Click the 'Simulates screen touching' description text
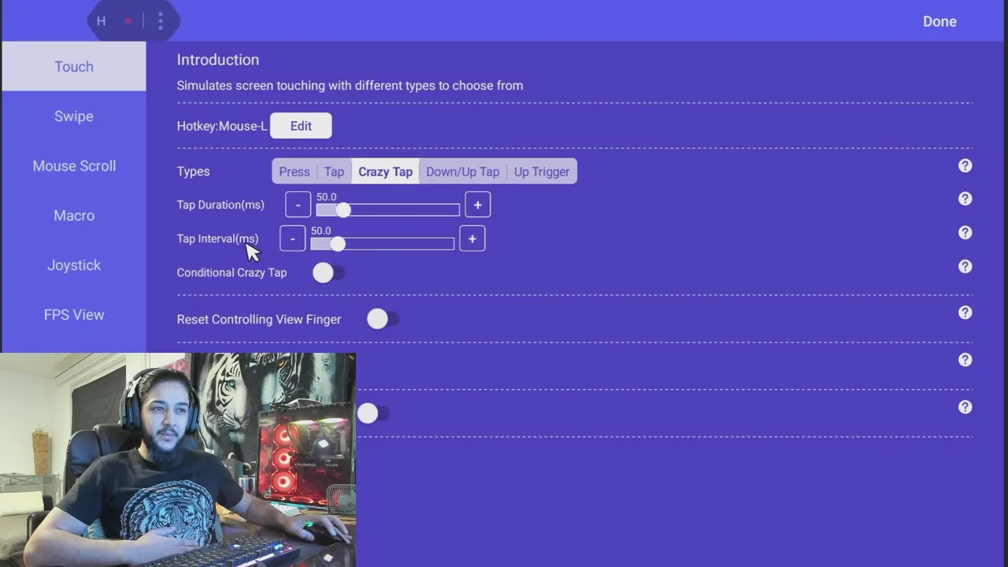 350,85
